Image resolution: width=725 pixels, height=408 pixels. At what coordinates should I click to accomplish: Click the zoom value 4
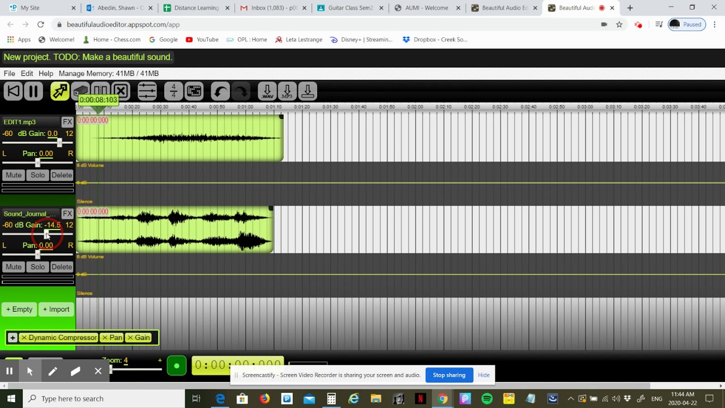(x=126, y=360)
